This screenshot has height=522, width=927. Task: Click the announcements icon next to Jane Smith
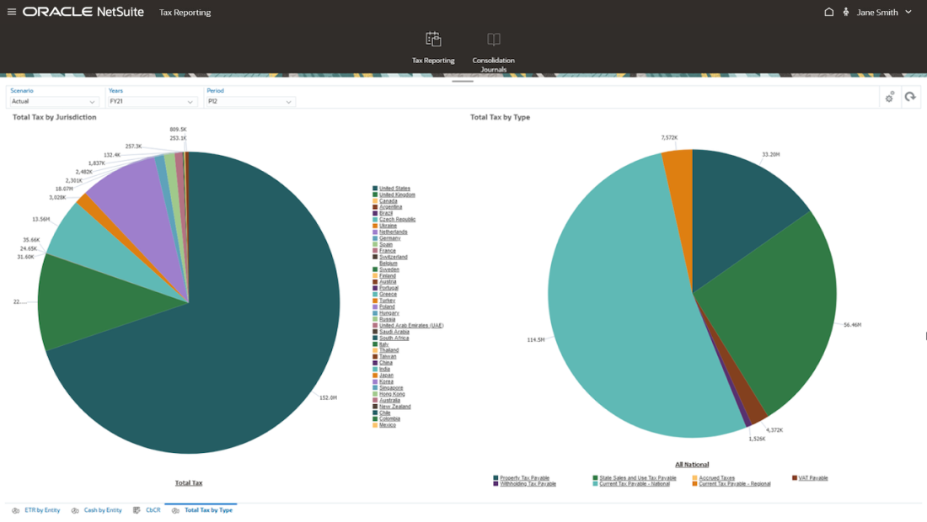[x=845, y=12]
